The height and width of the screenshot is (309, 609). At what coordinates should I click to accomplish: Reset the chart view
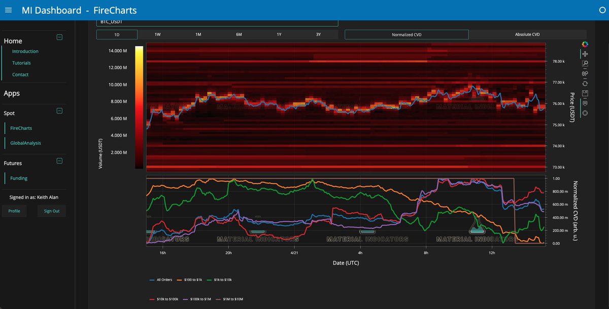point(585,84)
